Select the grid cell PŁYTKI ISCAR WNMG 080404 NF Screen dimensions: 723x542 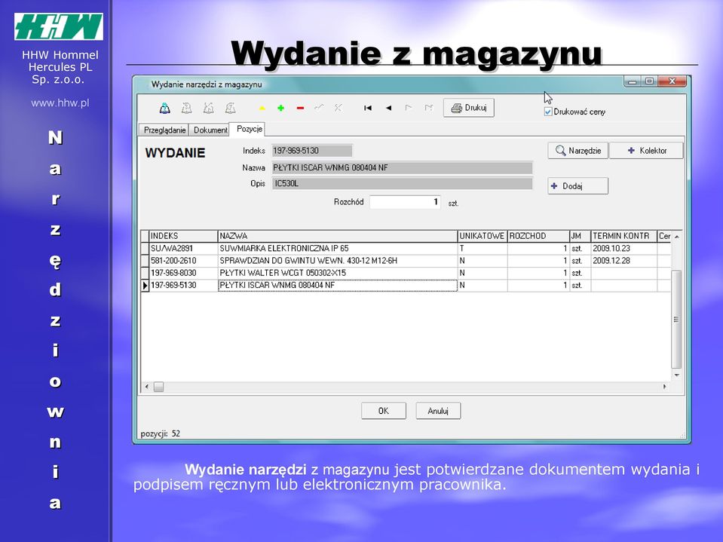coord(337,285)
